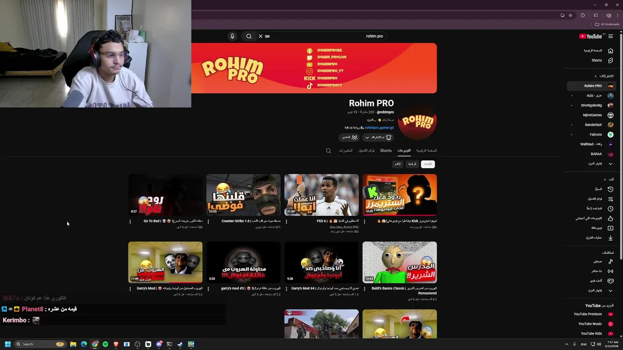Open watch History clock icon in sidebar
Image resolution: width=623 pixels, height=350 pixels.
coord(610,189)
